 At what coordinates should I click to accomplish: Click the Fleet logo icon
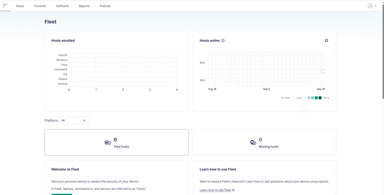click(x=5, y=6)
